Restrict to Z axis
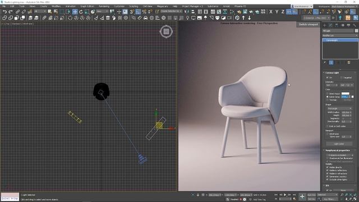 (x=283, y=11)
